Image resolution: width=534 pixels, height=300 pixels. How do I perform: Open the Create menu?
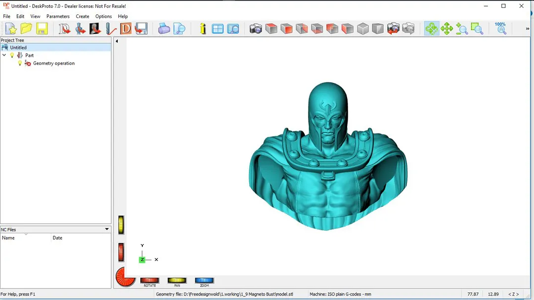pos(83,16)
